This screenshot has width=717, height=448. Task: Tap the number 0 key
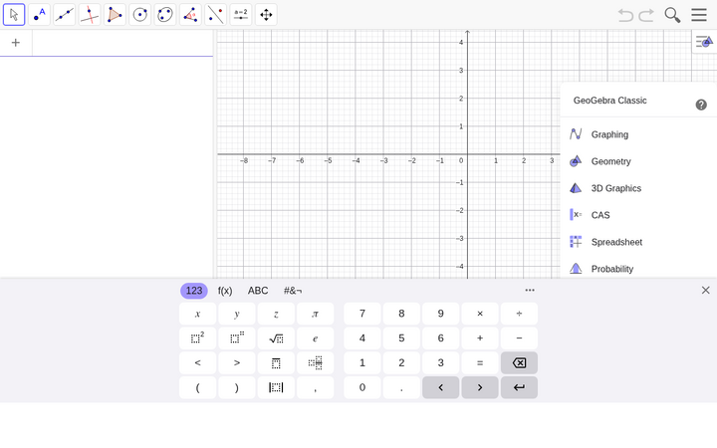(362, 387)
